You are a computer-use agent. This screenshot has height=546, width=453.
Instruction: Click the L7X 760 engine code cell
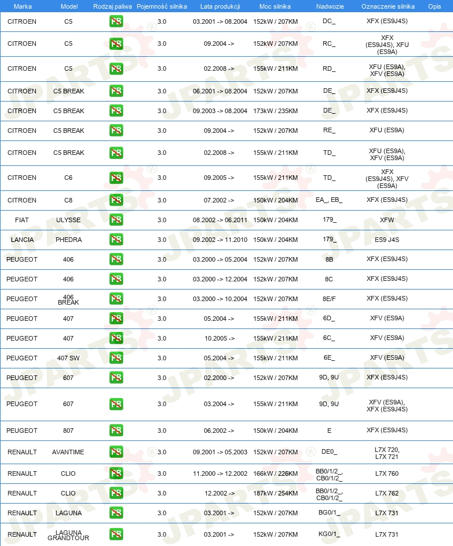tap(387, 474)
